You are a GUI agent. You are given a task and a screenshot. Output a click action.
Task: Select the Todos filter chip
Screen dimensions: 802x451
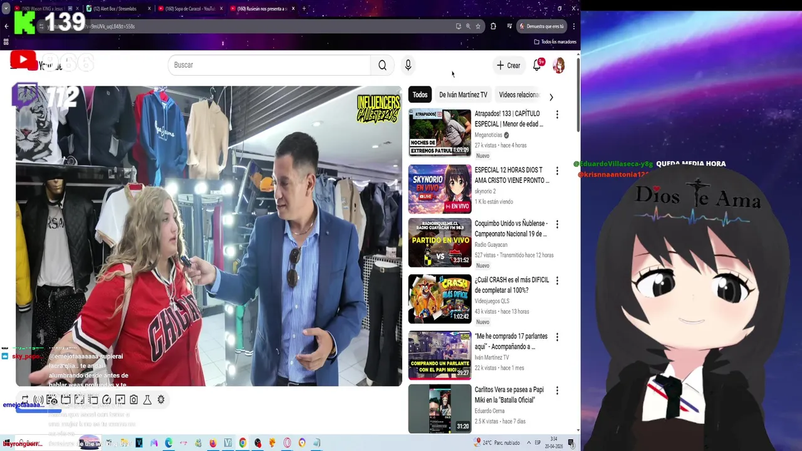[420, 95]
